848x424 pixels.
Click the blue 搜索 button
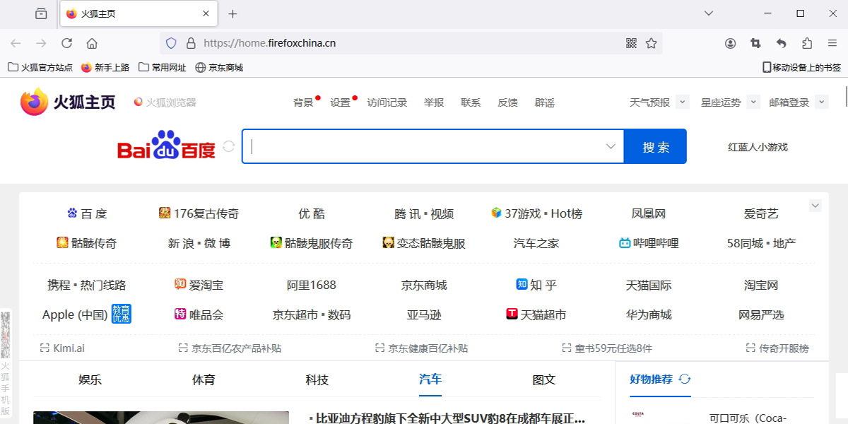pos(656,146)
